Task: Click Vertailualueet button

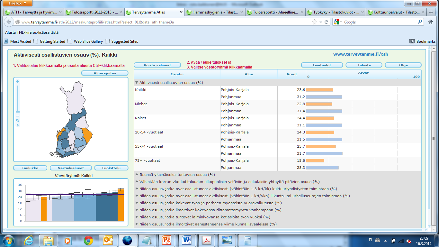Action: coord(71,168)
